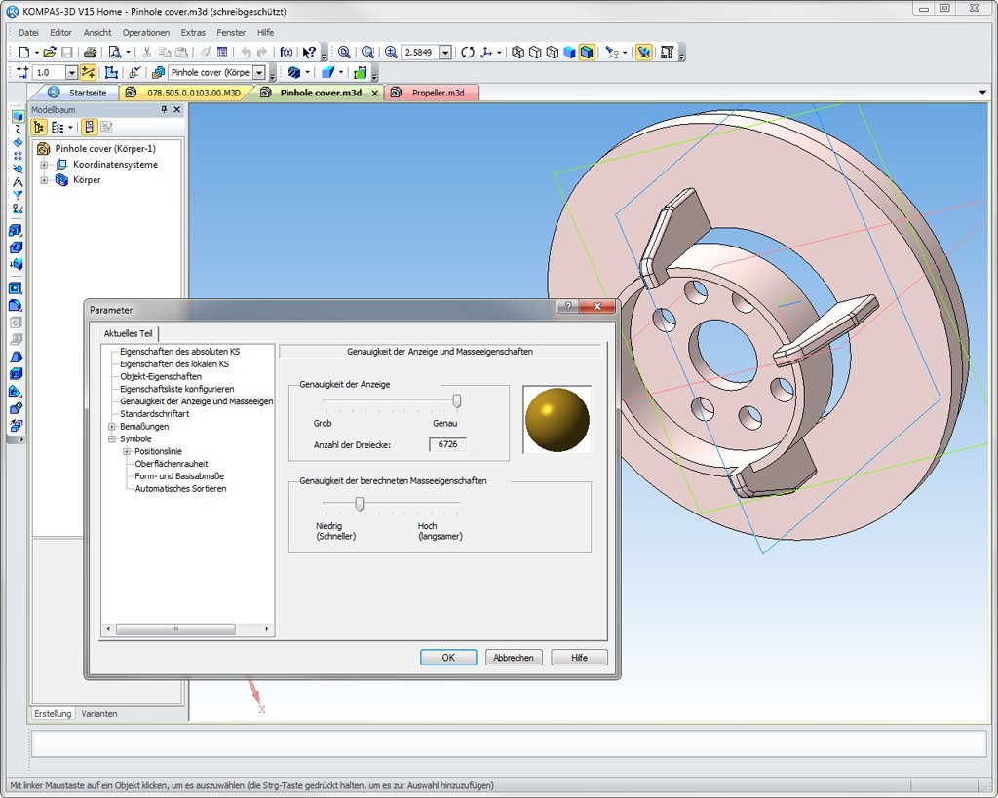This screenshot has width=998, height=798.
Task: Expand the Körper tree node
Action: pos(44,180)
